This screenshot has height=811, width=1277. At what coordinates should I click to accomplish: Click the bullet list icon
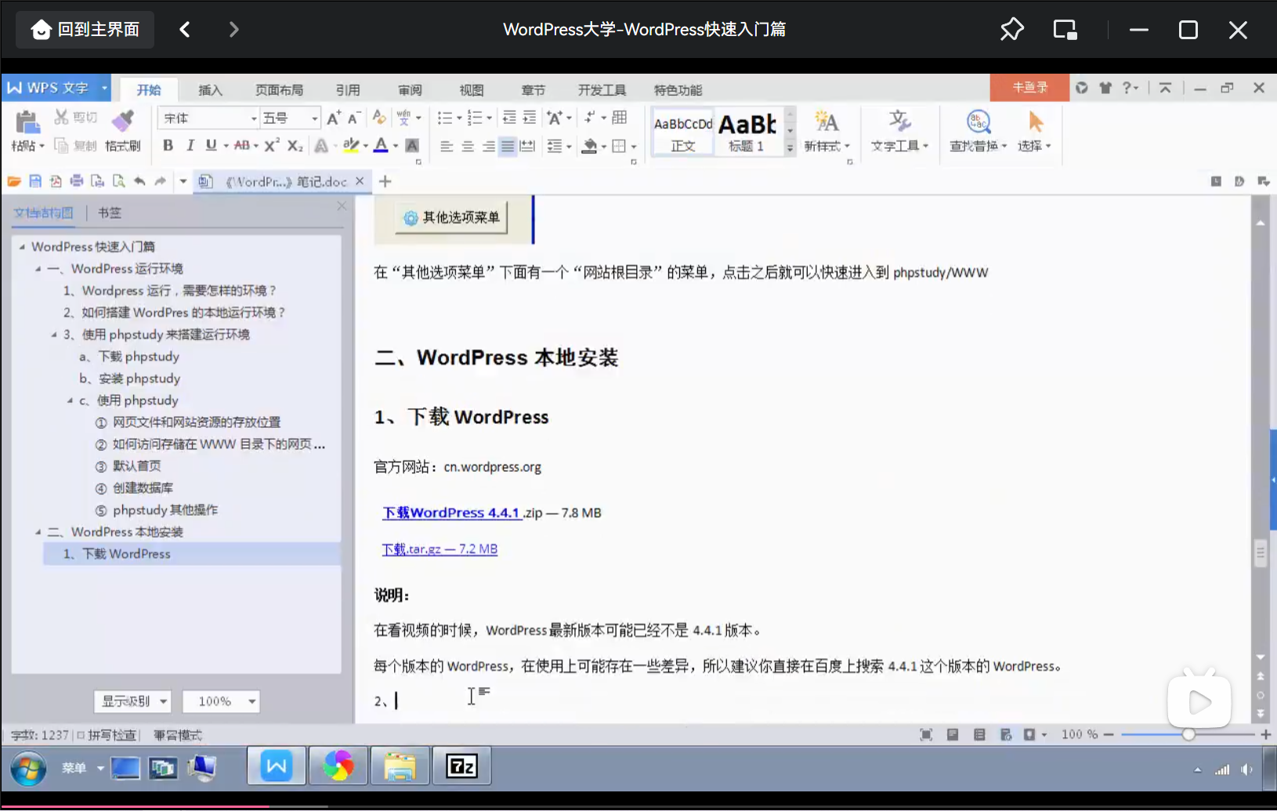445,118
